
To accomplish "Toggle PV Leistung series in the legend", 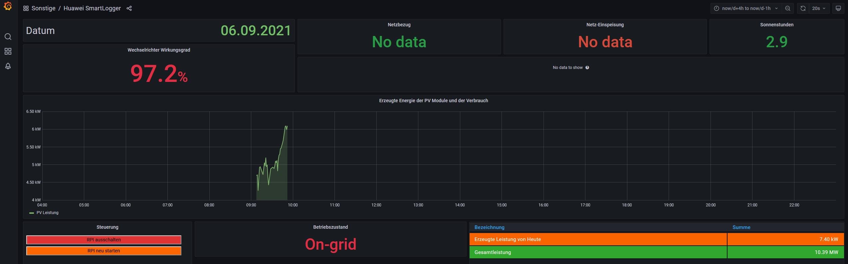I will coord(47,213).
